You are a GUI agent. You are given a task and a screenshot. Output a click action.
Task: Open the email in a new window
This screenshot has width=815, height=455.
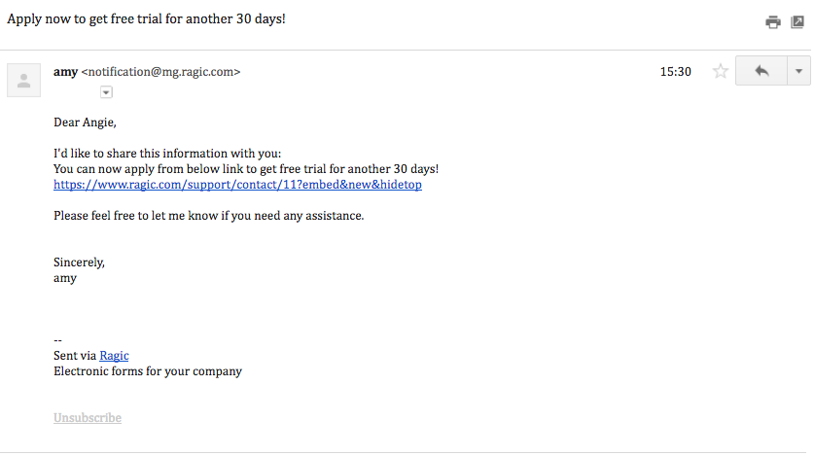click(797, 21)
